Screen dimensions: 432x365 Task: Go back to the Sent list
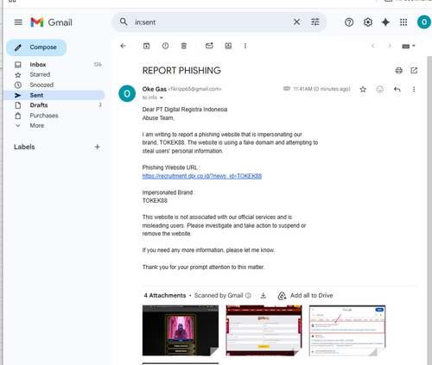point(123,46)
